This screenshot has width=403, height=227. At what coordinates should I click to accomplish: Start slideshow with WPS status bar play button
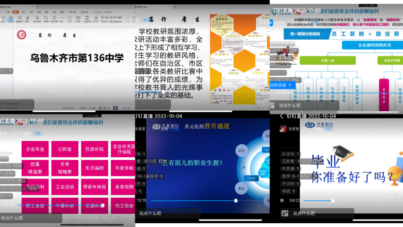tap(116, 108)
